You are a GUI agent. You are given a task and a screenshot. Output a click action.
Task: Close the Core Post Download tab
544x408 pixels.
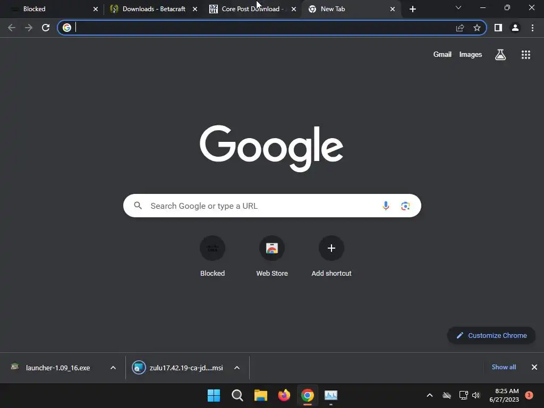[x=294, y=9]
